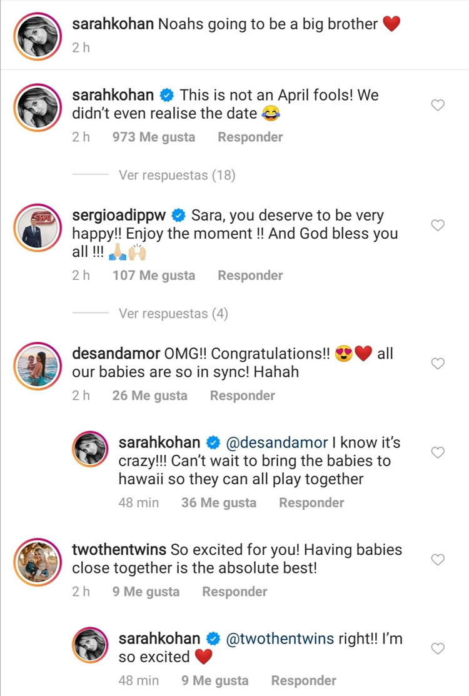Reply to desandamor's comment via Responder
Image resolution: width=469 pixels, height=696 pixels.
[243, 395]
